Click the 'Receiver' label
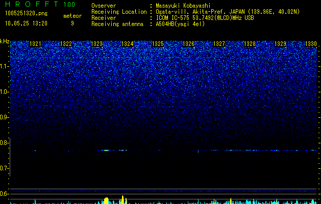This screenshot has height=204, width=321. [x=104, y=18]
